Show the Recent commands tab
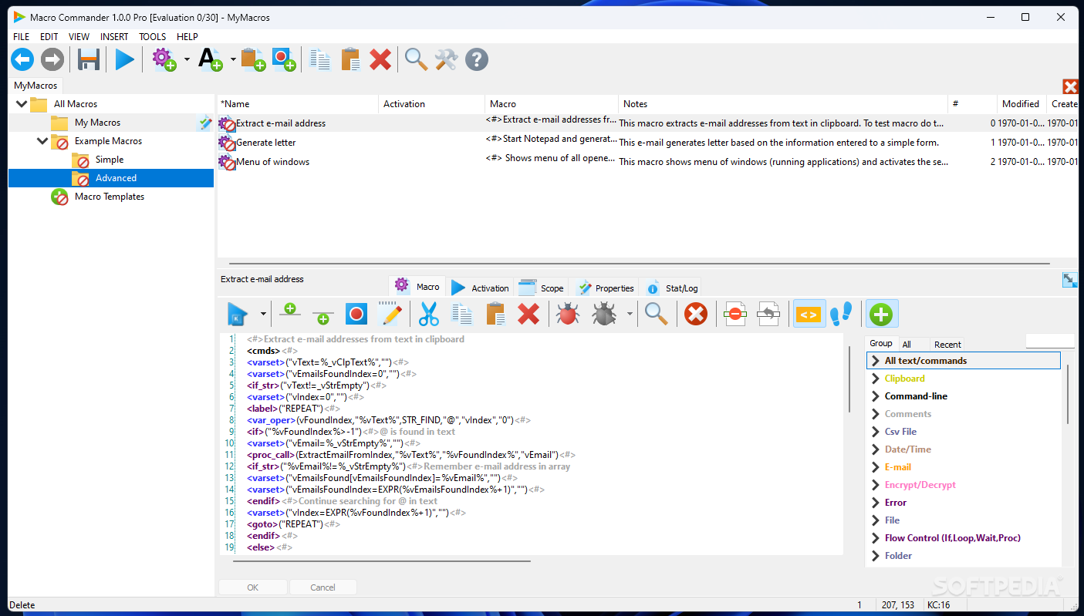 947,345
